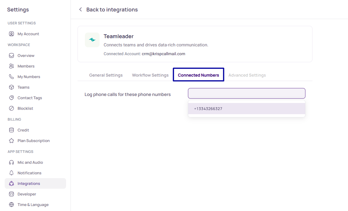
Task: Click the Teamleader integration title
Action: [x=119, y=36]
